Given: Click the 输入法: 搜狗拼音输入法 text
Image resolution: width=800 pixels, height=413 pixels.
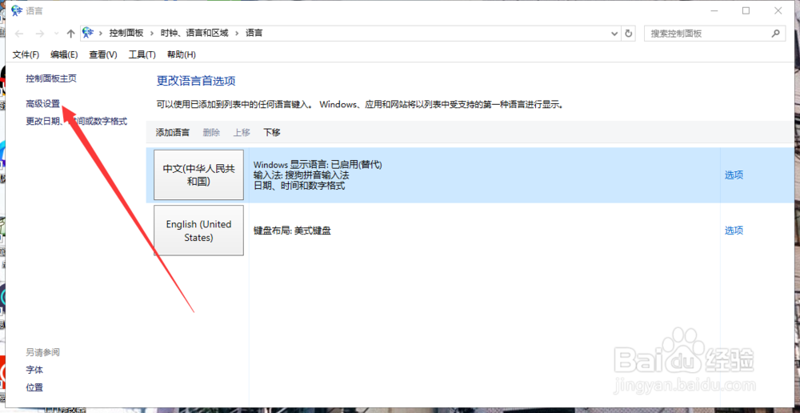Looking at the screenshot, I should coord(301,175).
